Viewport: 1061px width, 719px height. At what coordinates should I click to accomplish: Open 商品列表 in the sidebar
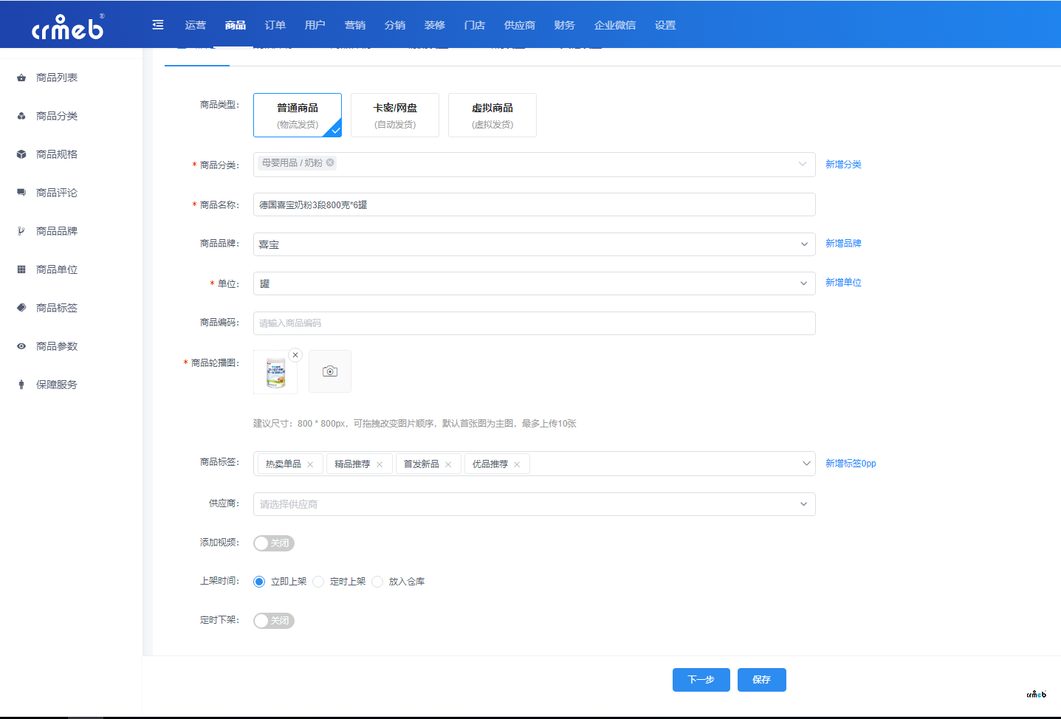(57, 78)
